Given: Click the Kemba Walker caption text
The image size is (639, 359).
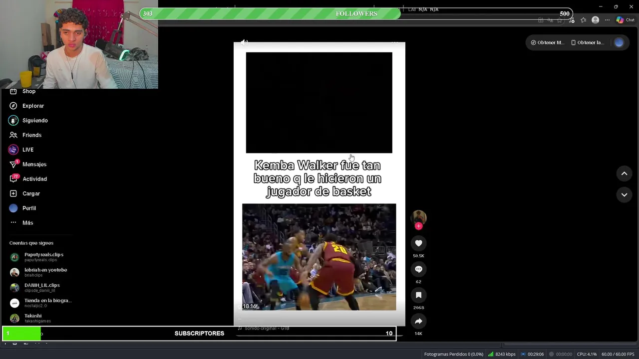Looking at the screenshot, I should (x=318, y=179).
